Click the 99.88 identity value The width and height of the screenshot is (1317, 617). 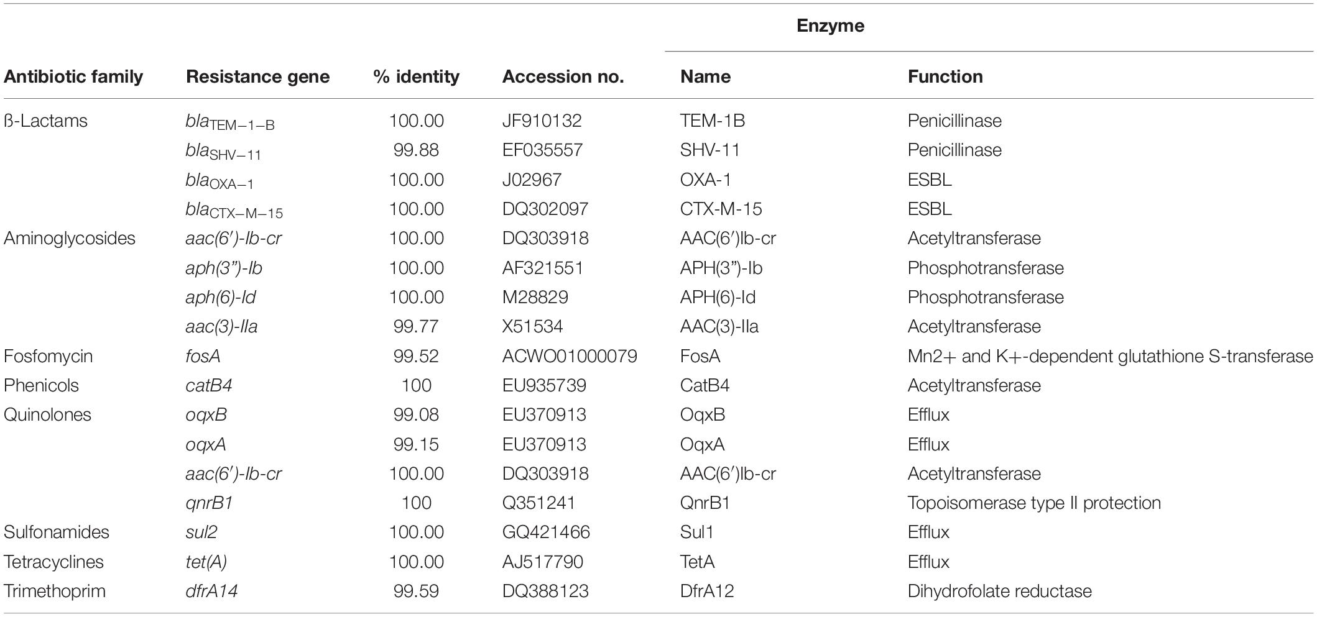pos(416,150)
